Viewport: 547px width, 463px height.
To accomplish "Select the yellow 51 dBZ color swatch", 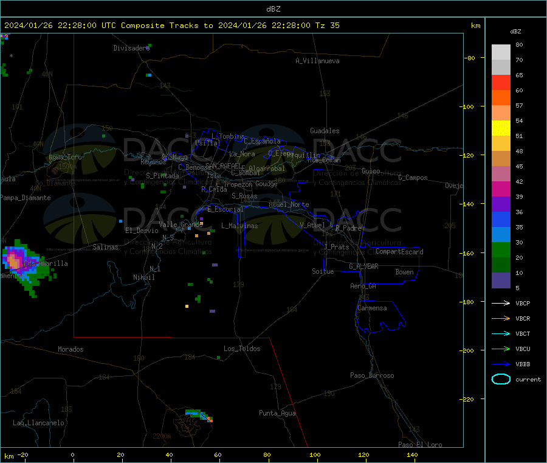I will [501, 128].
